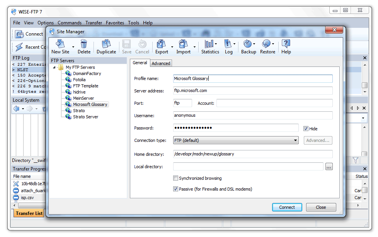This screenshot has height=237, width=378.
Task: Click the Local System back arrow icon
Action: pyautogui.click(x=16, y=109)
